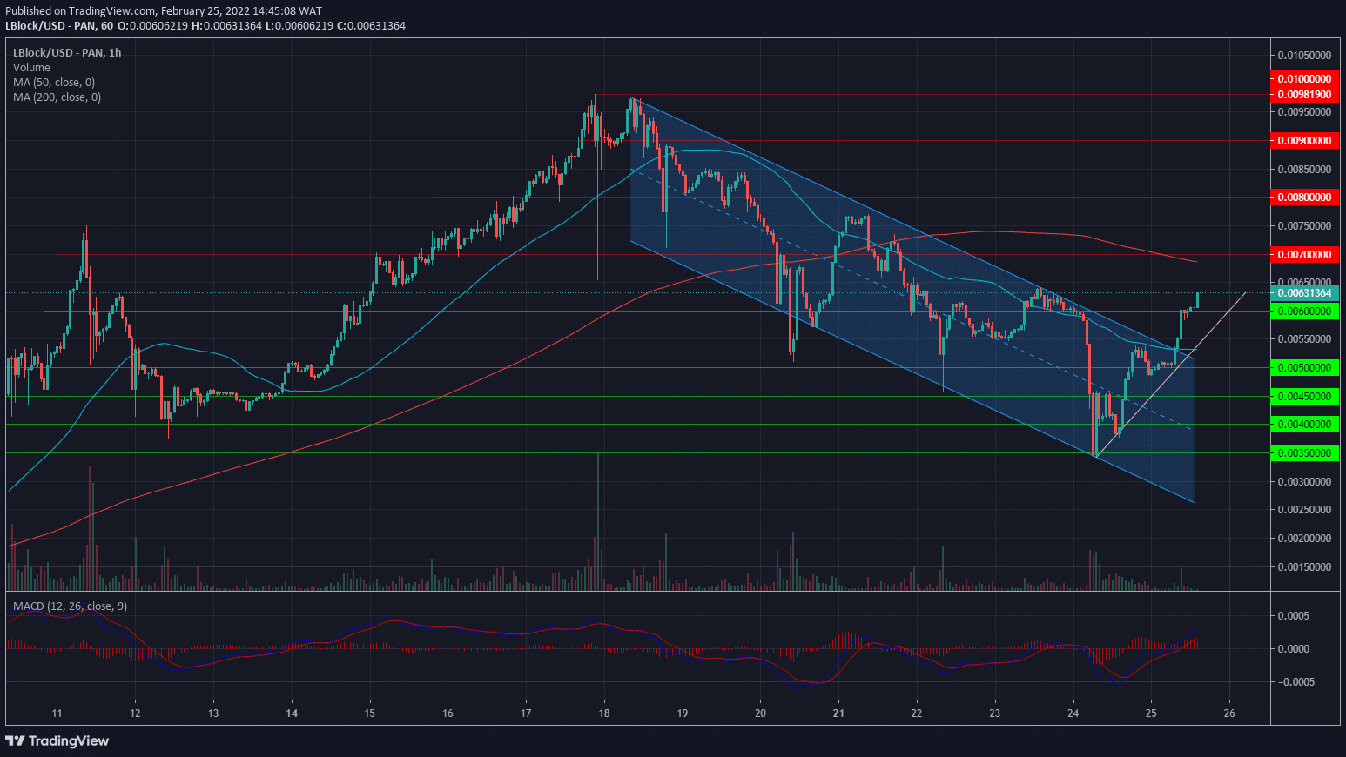This screenshot has width=1346, height=757.
Task: Click date 20 on the time axis
Action: click(760, 713)
